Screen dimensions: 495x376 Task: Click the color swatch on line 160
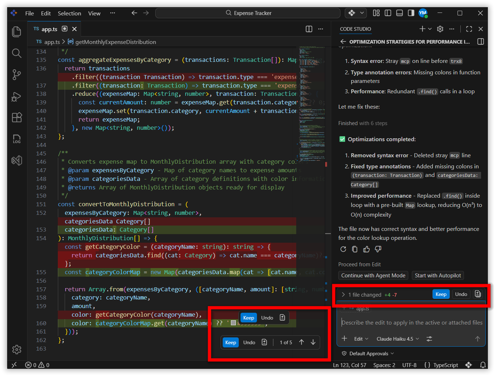(x=233, y=323)
